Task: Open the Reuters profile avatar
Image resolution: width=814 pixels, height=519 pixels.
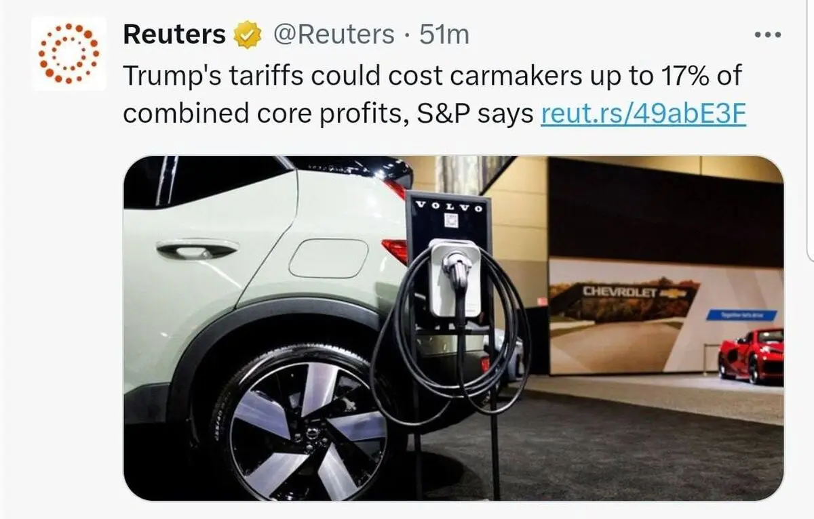Action: click(x=69, y=54)
